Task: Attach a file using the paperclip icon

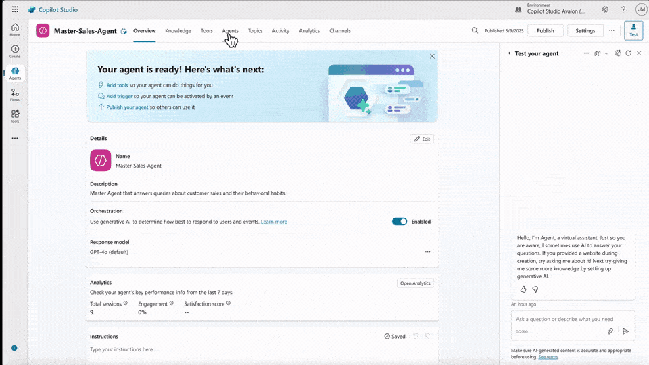Action: pos(610,331)
